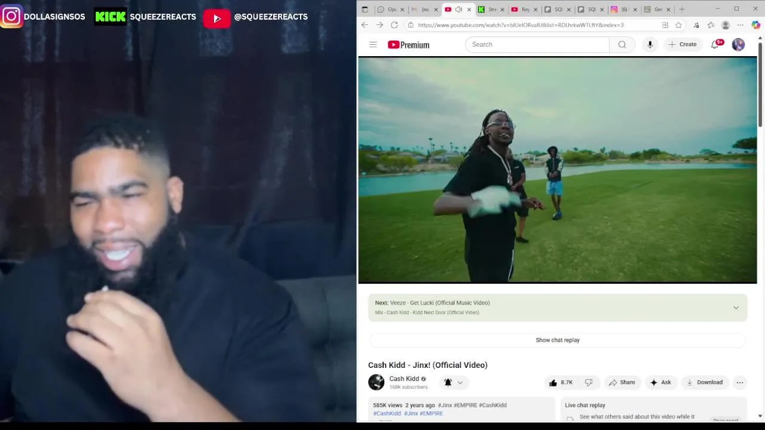This screenshot has width=765, height=430.
Task: Mute the playing tab via the speaker icon
Action: click(x=458, y=10)
